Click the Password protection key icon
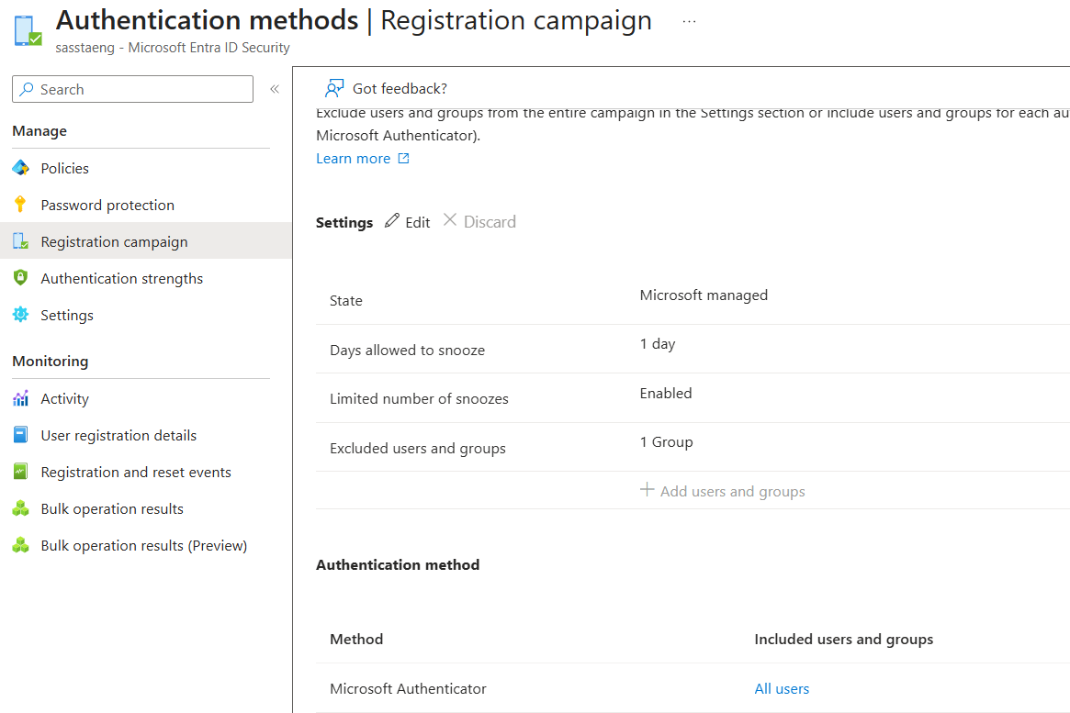Image resolution: width=1070 pixels, height=713 pixels. point(20,204)
